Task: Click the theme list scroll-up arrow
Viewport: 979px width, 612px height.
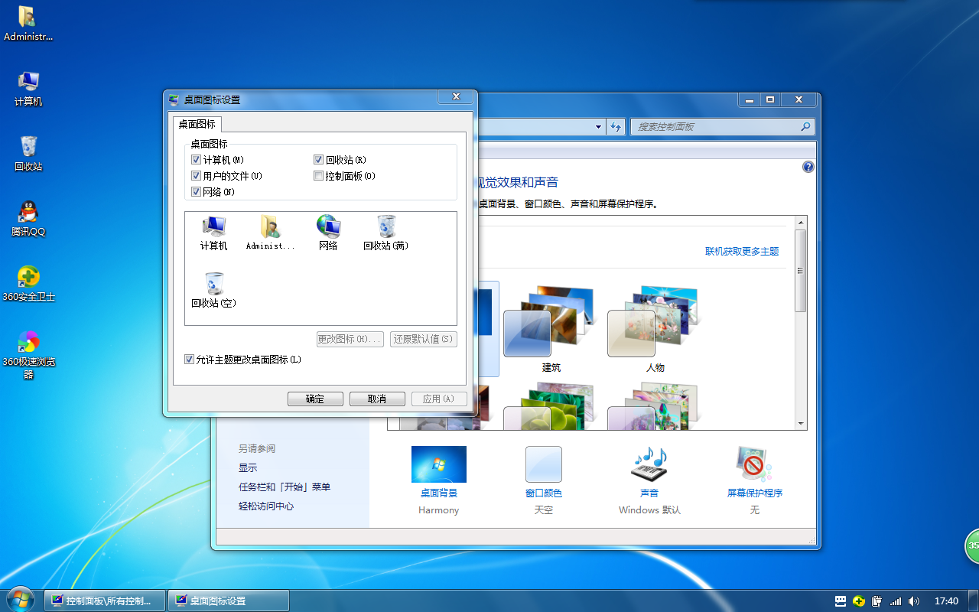Action: 801,223
